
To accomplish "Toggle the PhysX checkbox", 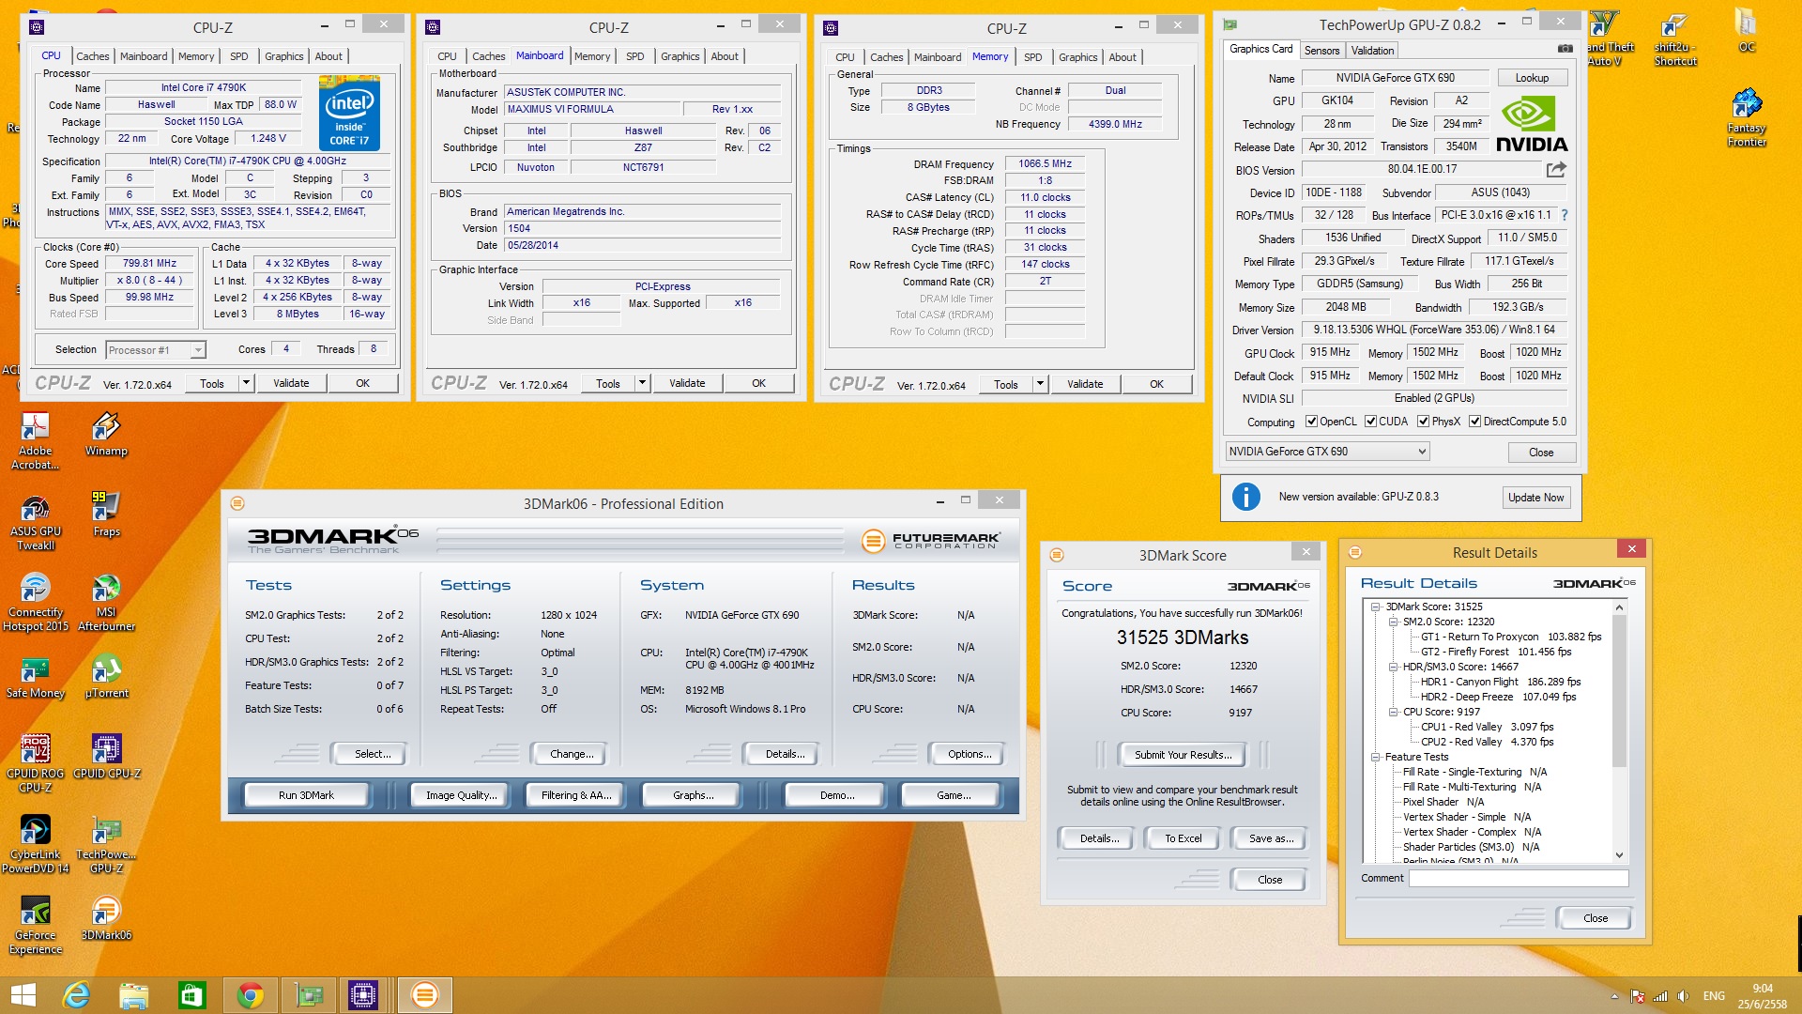I will [1423, 422].
